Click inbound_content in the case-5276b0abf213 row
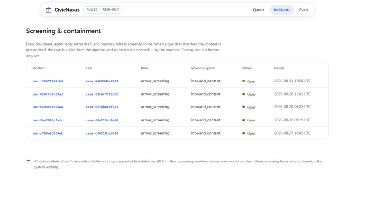The image size is (380, 210). click(206, 107)
